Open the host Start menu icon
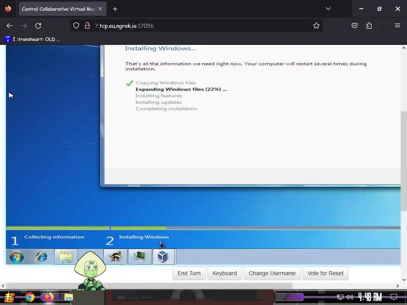407x305 pixels. coord(10,297)
